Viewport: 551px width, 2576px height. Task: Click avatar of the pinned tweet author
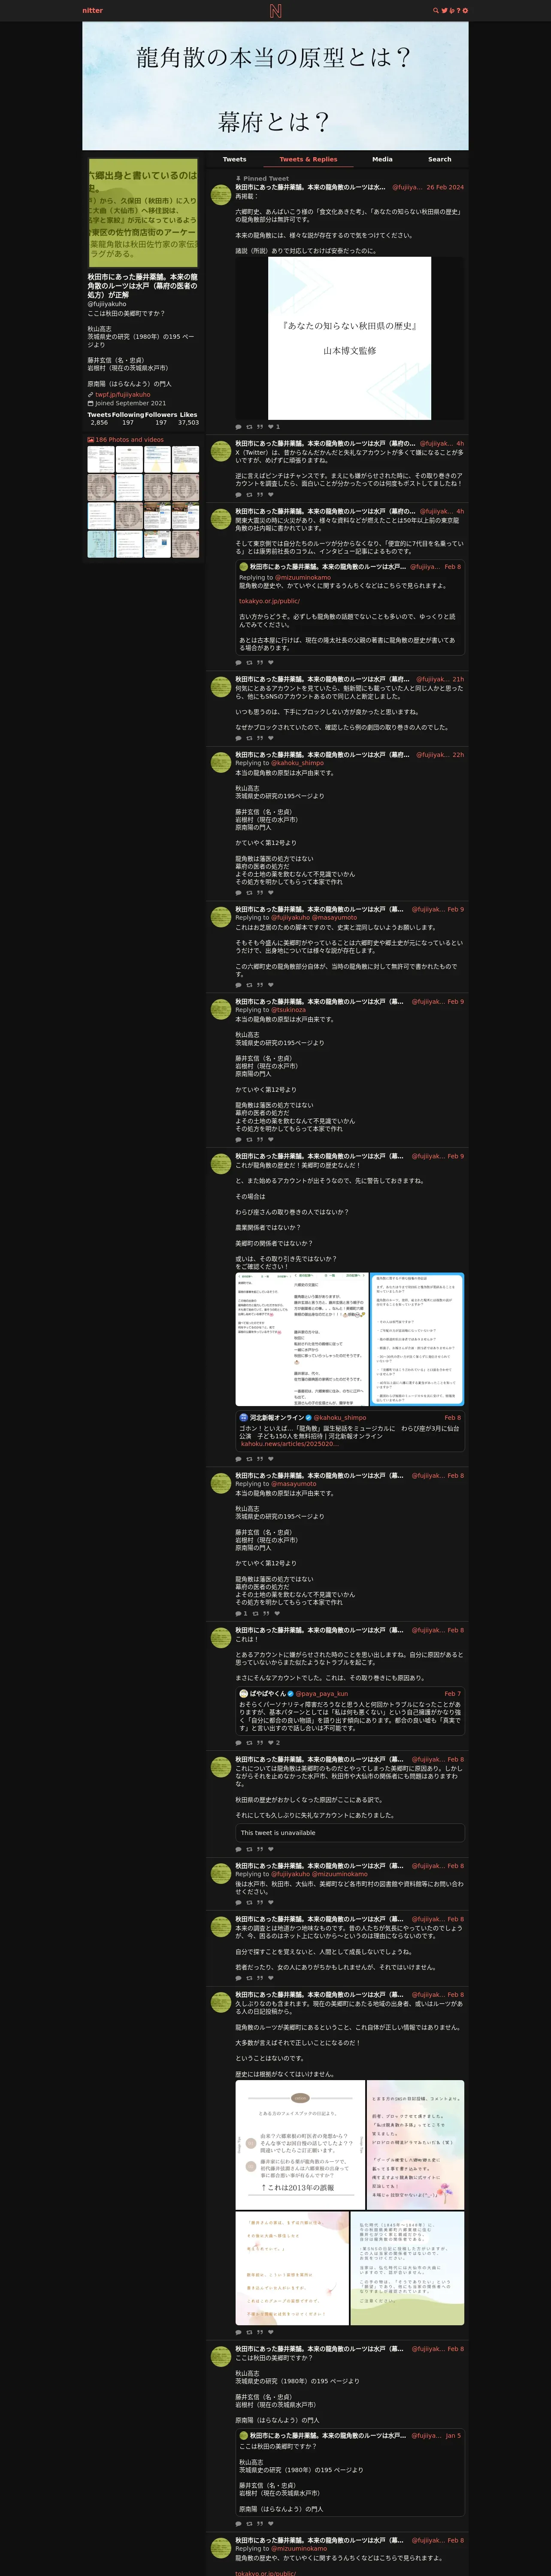[221, 194]
